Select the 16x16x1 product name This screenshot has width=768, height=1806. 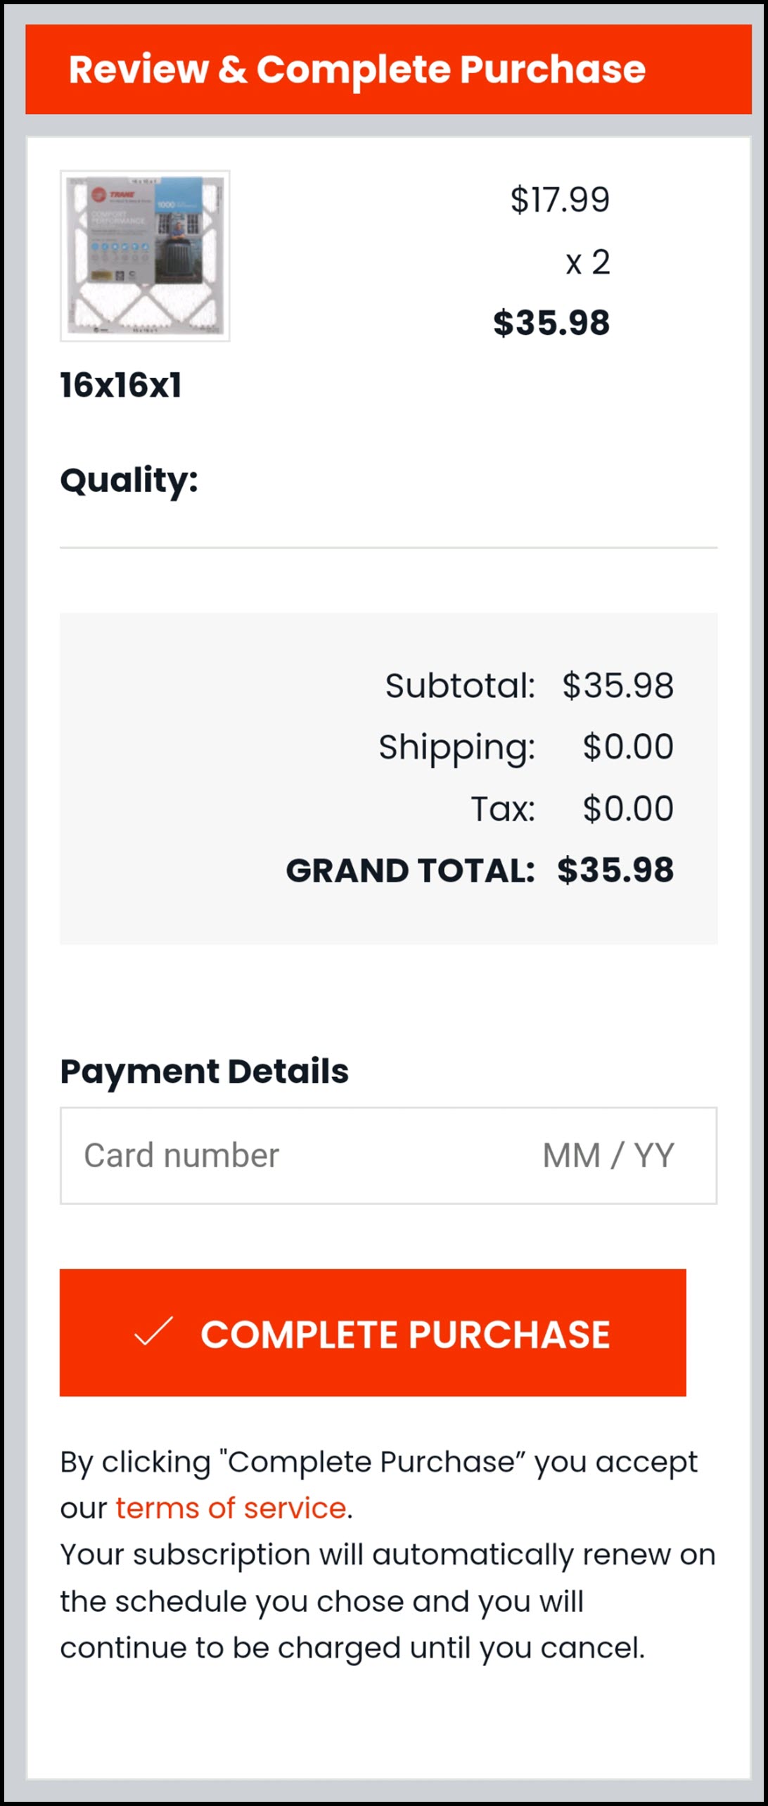pyautogui.click(x=121, y=385)
